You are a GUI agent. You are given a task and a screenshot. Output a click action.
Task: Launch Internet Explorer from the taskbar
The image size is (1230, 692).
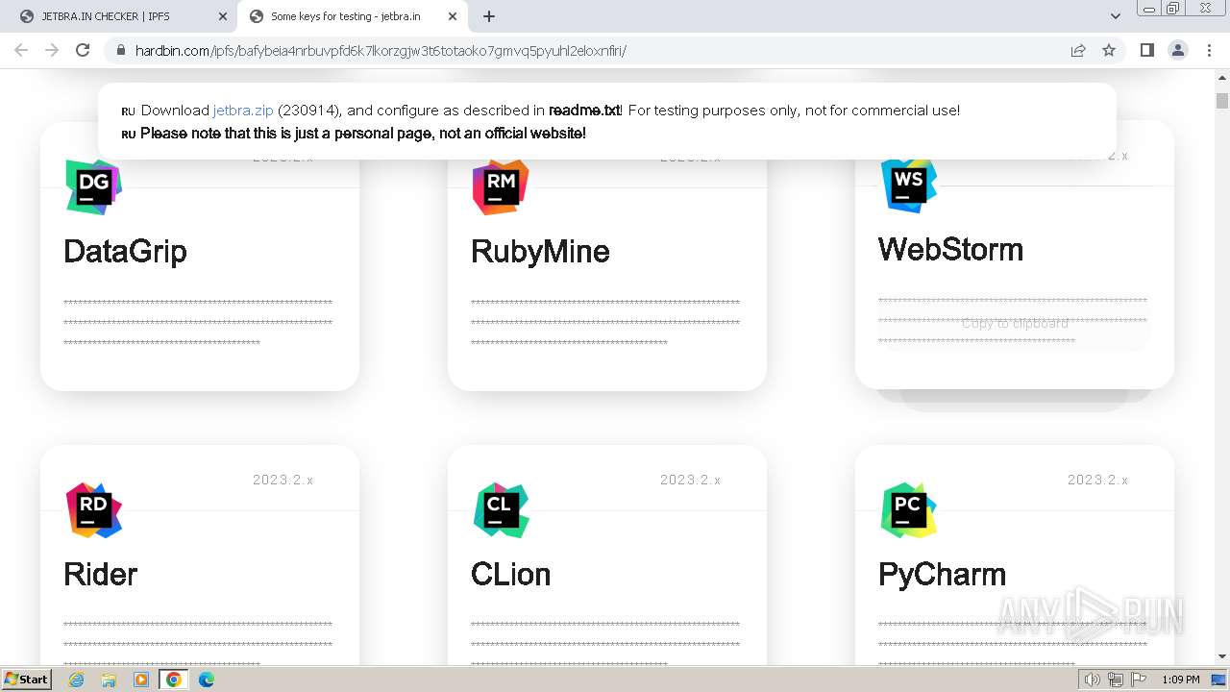point(76,680)
